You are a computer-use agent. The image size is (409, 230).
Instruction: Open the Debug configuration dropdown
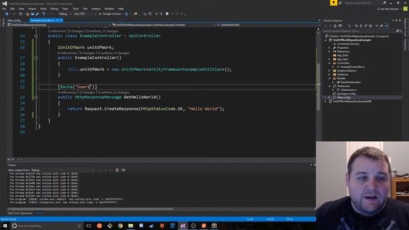click(x=65, y=14)
